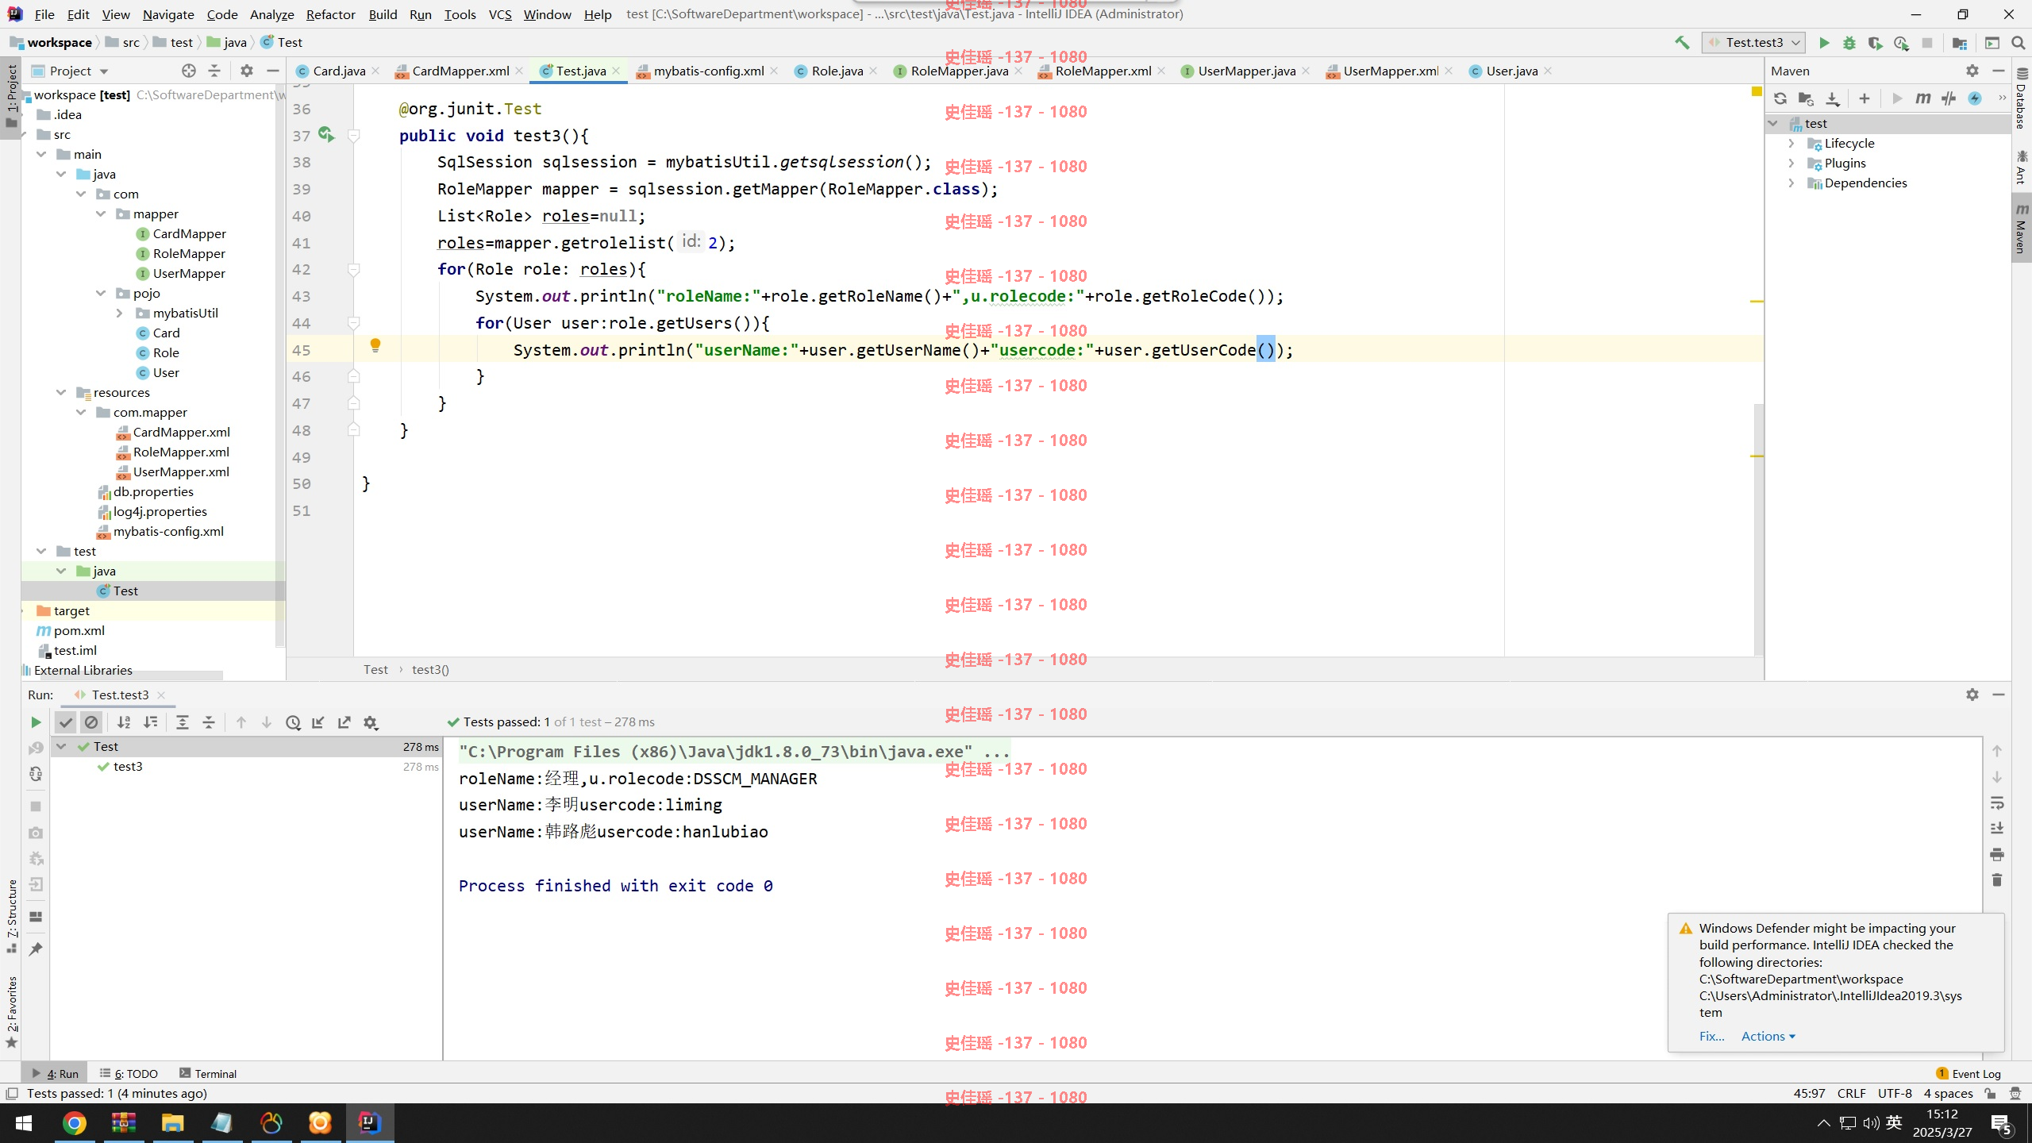Open Maven panel settings gear
This screenshot has width=2032, height=1143.
(x=1972, y=71)
